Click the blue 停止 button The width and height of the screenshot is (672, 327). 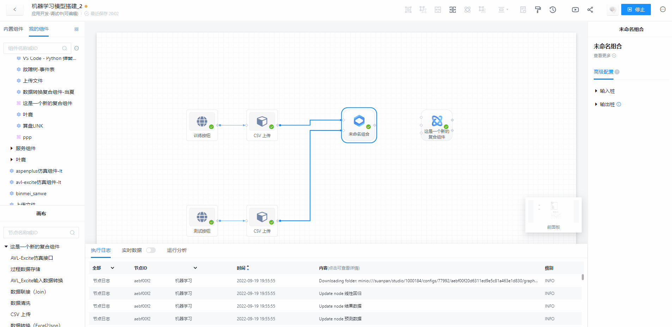click(x=636, y=10)
